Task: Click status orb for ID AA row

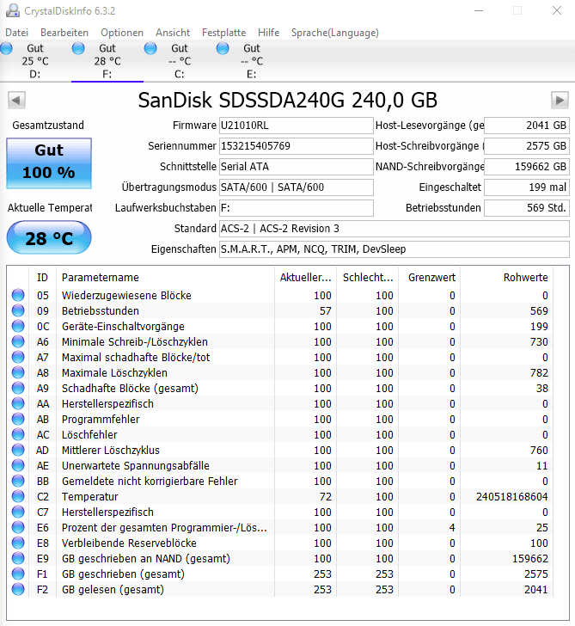Action: click(18, 403)
